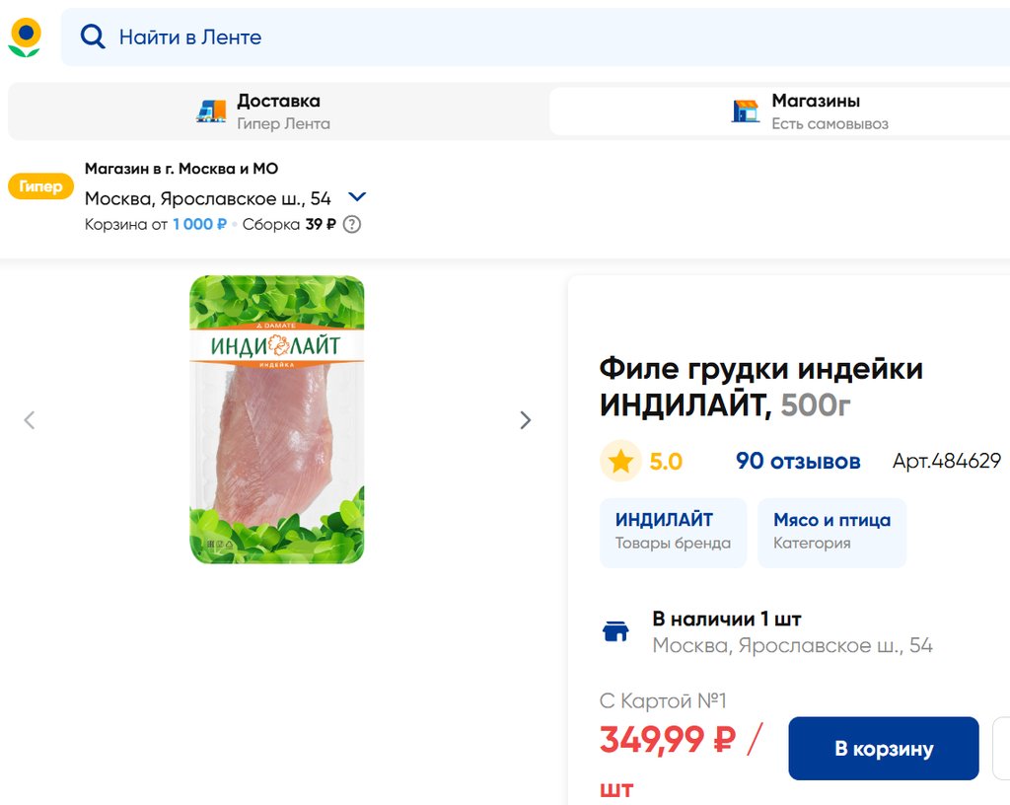The image size is (1010, 805).
Task: Click the store building icon next to Магазины
Action: (746, 111)
